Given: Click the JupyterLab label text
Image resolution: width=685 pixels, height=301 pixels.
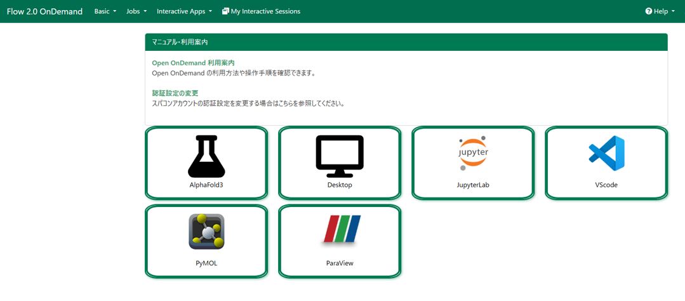Looking at the screenshot, I should pyautogui.click(x=473, y=185).
